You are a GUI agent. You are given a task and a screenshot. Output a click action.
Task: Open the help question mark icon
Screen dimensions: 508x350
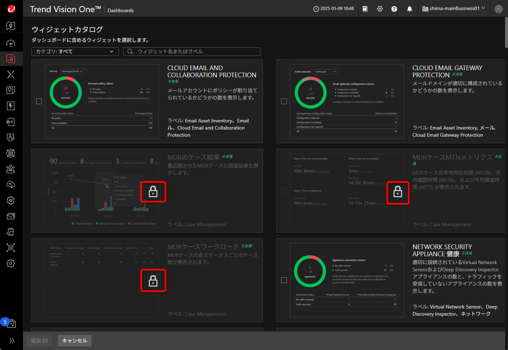click(x=394, y=9)
